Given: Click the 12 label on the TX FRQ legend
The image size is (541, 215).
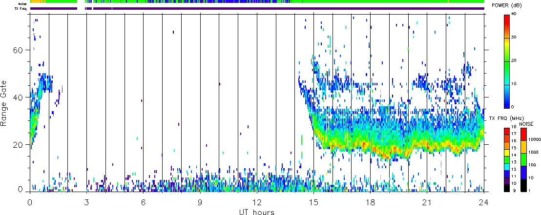Looking at the screenshot, I should click(x=514, y=169).
